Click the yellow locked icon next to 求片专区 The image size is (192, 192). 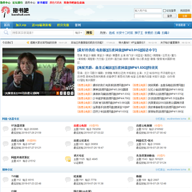(x=68, y=159)
